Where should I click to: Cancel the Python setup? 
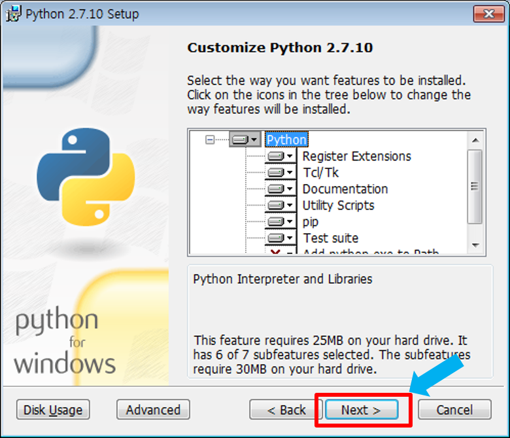[x=454, y=410]
